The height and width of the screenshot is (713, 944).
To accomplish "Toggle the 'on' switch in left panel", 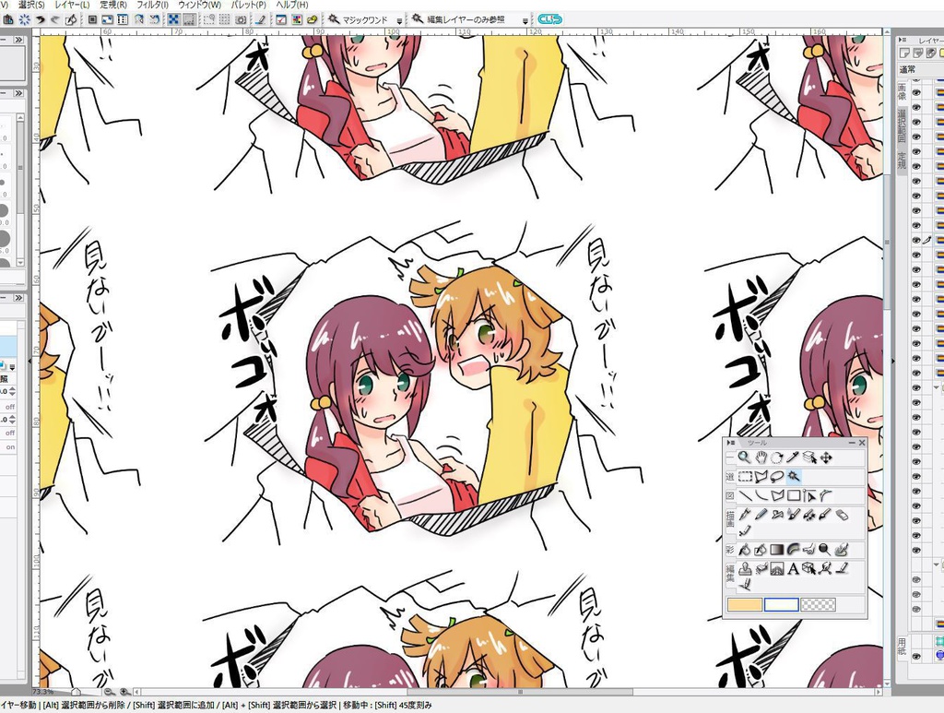I will (x=10, y=446).
